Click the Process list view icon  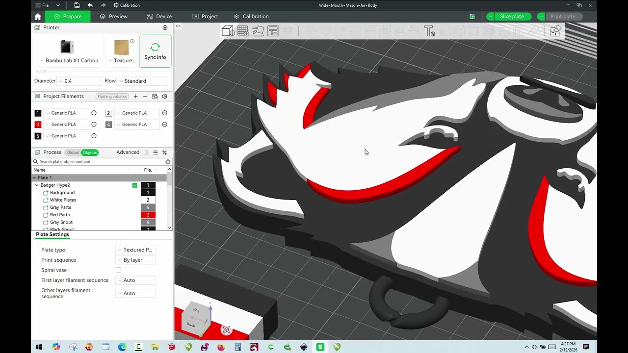tap(155, 152)
